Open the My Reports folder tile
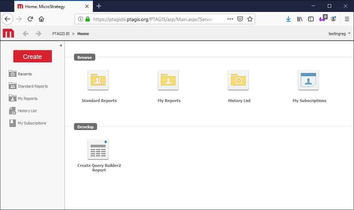 click(168, 80)
